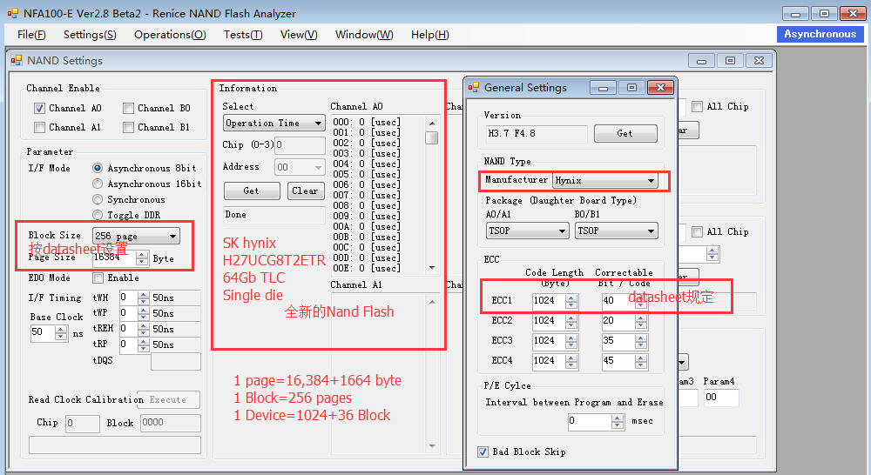
Task: Enable the Channel B0 checkbox
Action: coord(128,108)
